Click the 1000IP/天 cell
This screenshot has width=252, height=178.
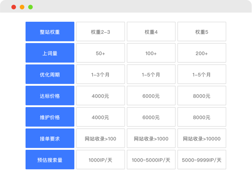point(100,160)
